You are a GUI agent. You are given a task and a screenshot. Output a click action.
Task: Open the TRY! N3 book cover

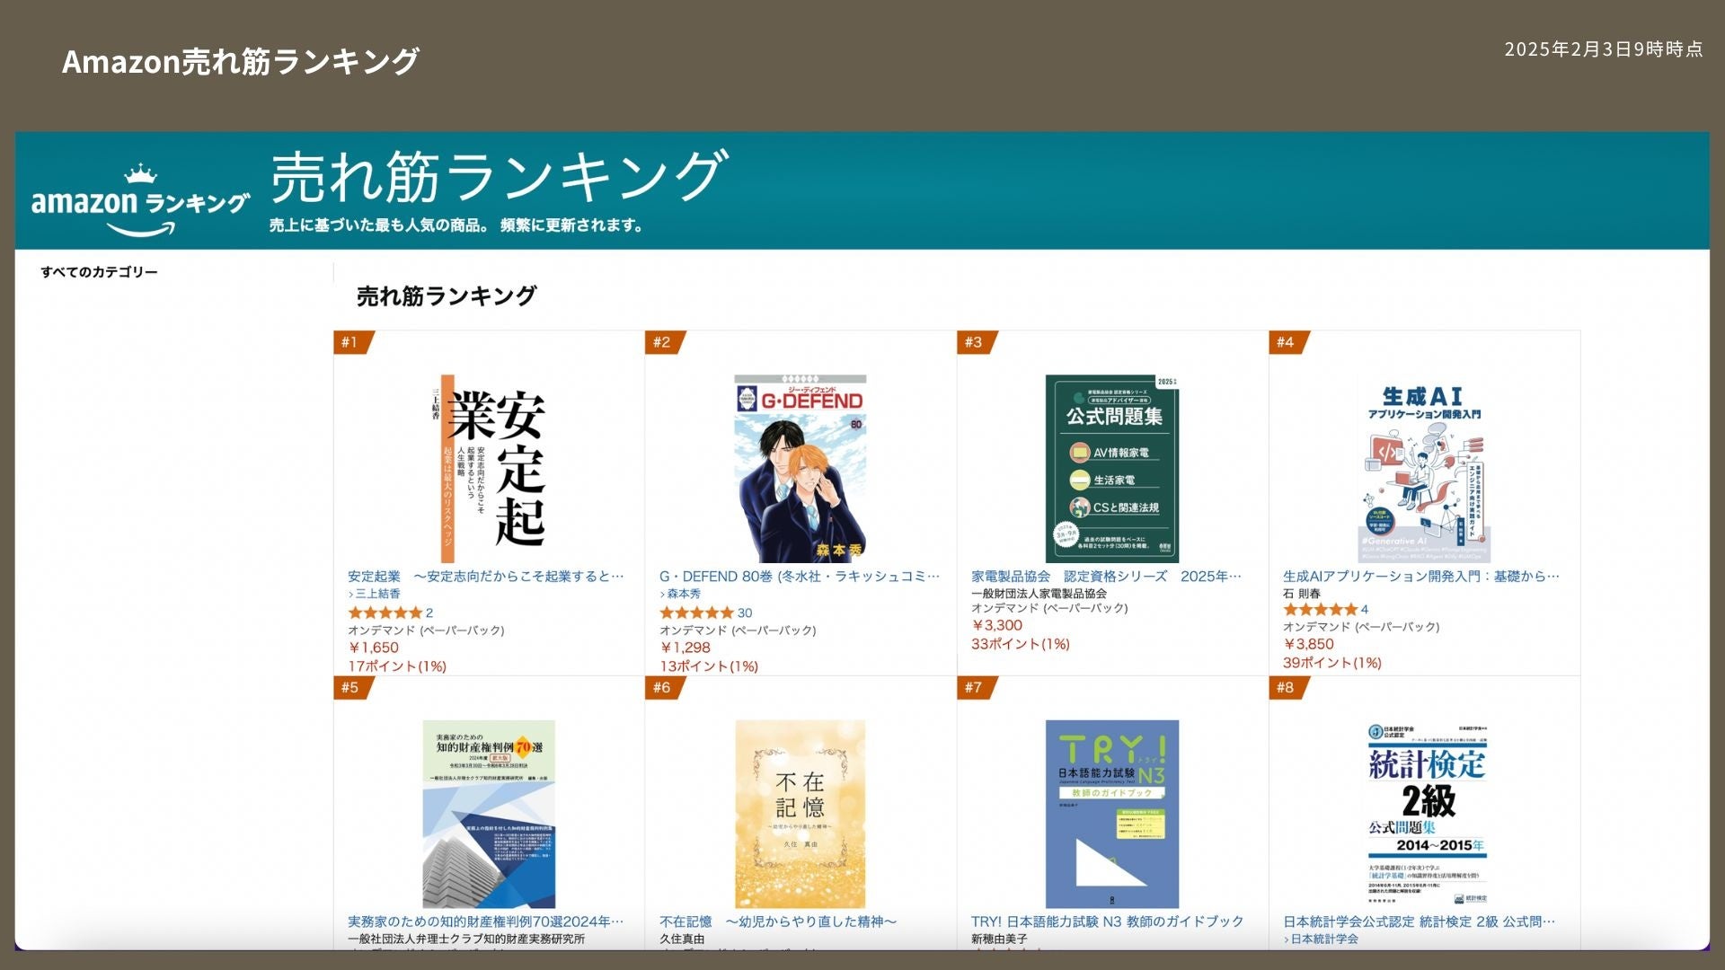pos(1111,814)
